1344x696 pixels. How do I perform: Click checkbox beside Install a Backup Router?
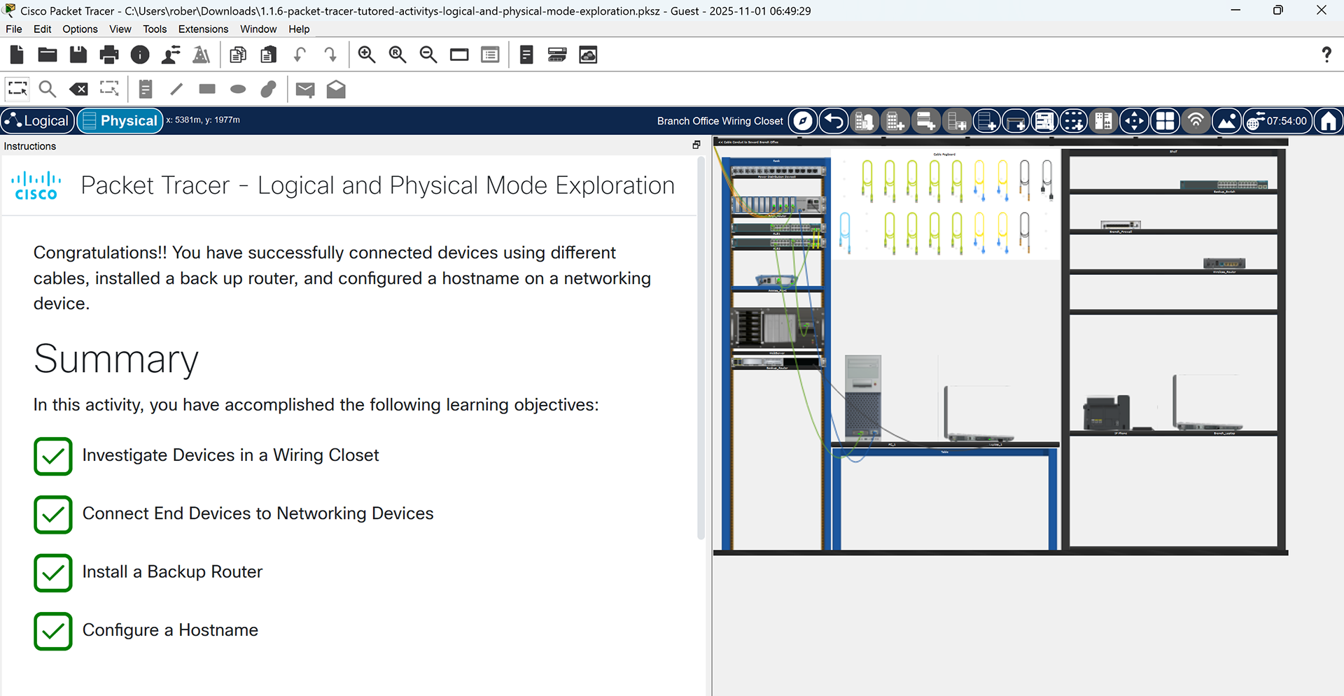tap(53, 573)
